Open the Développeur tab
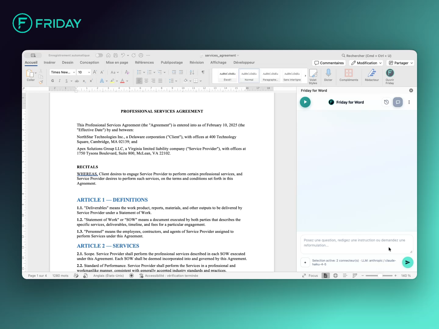The image size is (439, 329). 244,62
